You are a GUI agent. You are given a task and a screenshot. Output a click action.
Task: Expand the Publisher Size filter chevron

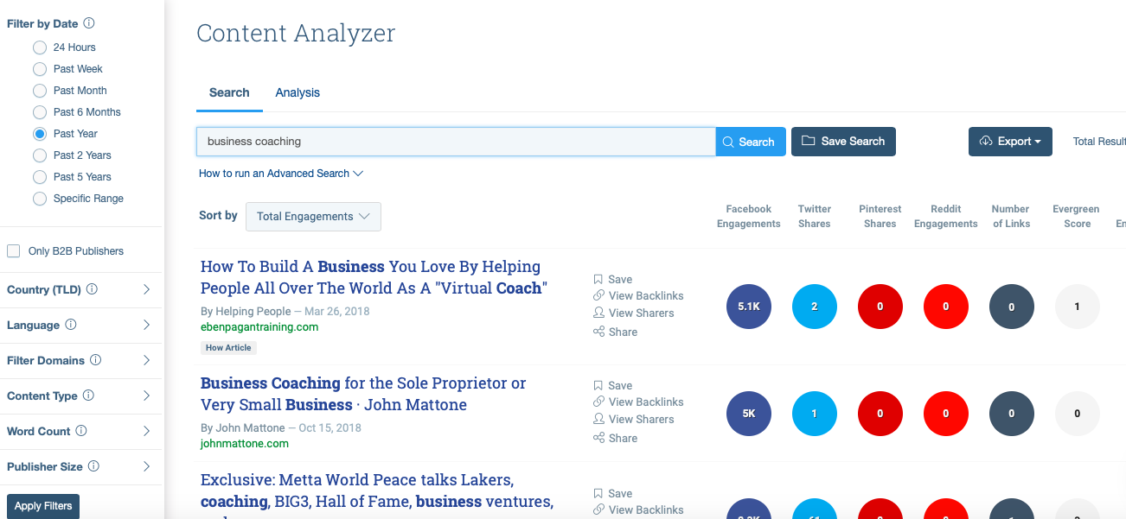[146, 466]
